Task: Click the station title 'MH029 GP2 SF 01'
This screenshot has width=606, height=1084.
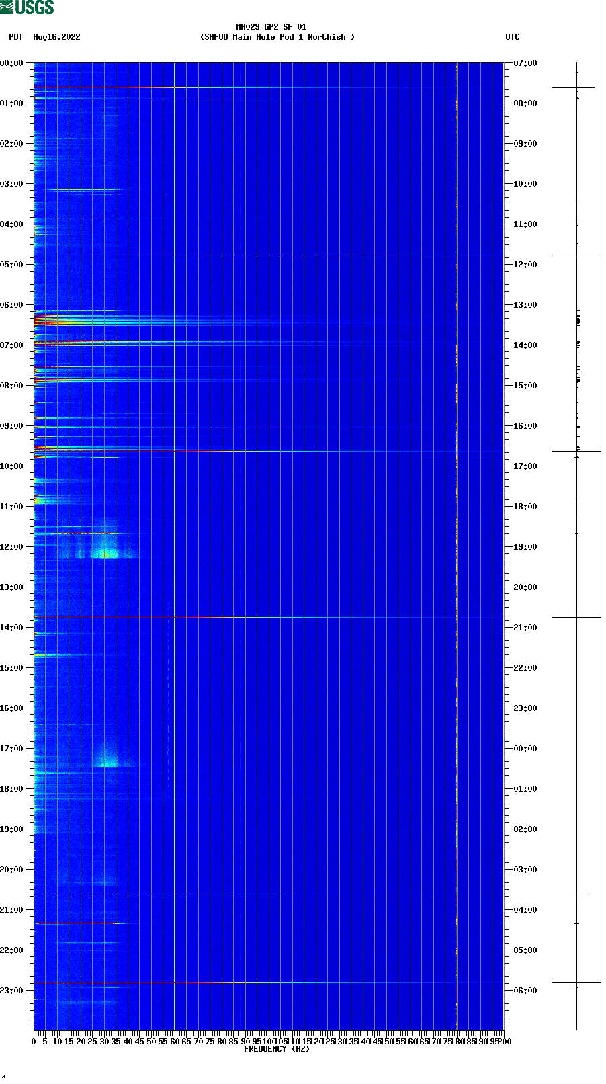Action: pos(271,27)
